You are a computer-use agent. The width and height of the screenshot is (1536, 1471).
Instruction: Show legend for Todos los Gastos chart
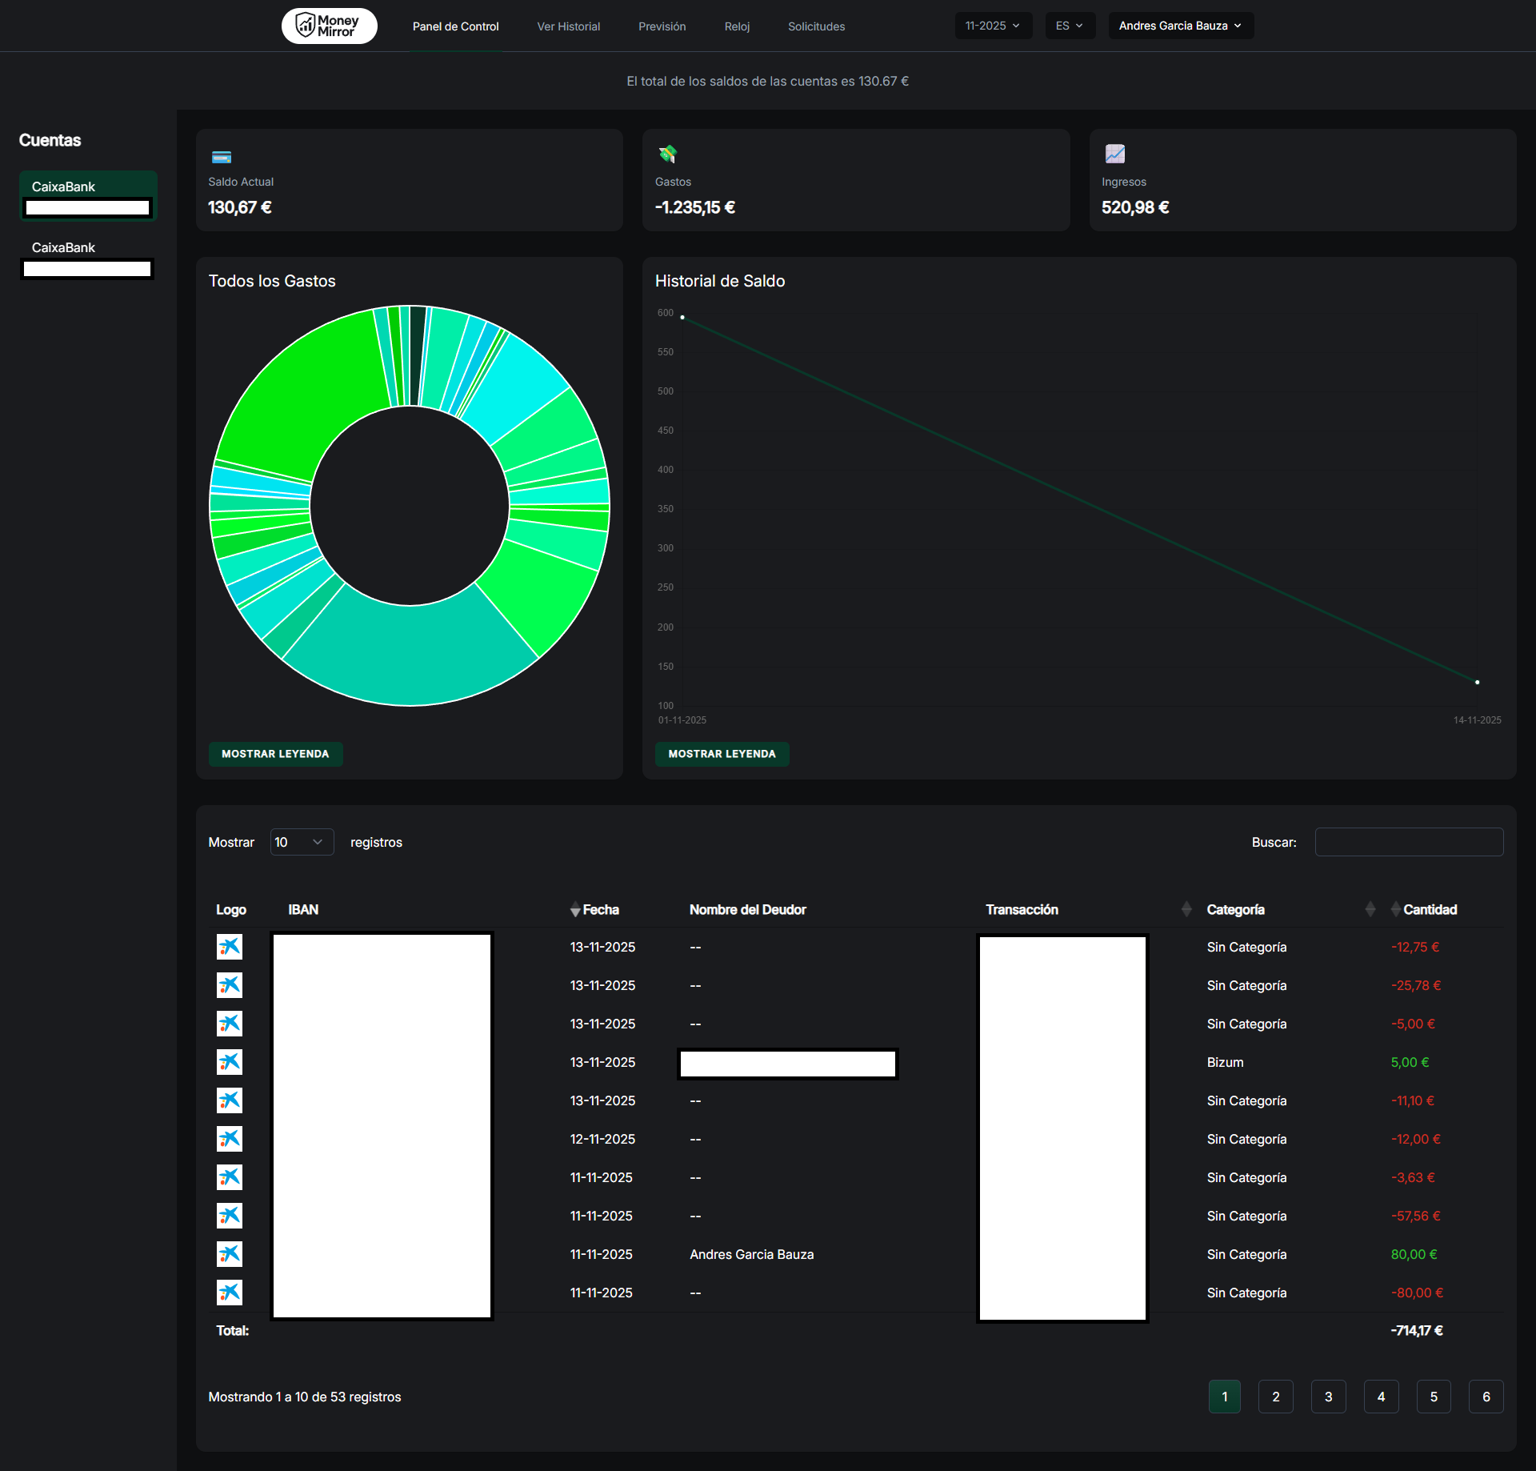(275, 754)
